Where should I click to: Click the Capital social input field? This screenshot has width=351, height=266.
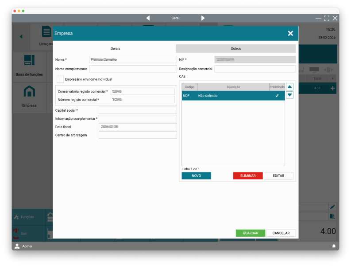[138, 110]
